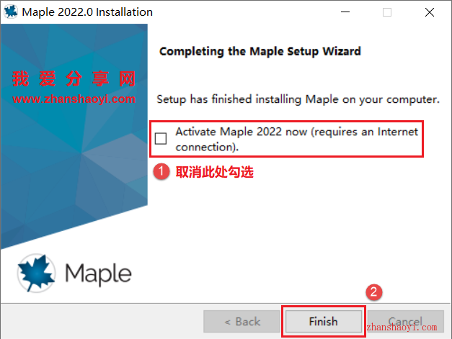Click the Maple leaf icon in title bar
Image resolution: width=452 pixels, height=339 pixels.
tap(11, 12)
